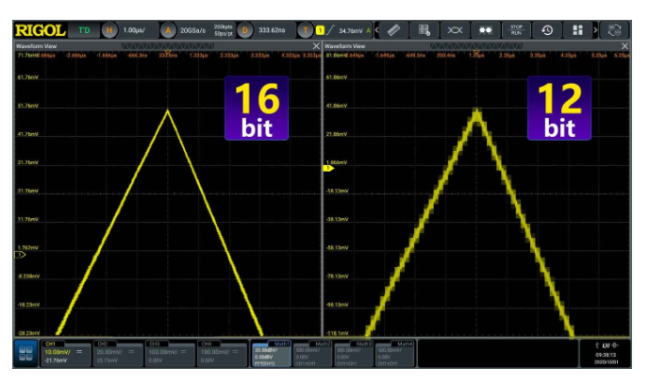The height and width of the screenshot is (385, 650).
Task: Toggle the green TD status indicator
Action: pyautogui.click(x=84, y=30)
